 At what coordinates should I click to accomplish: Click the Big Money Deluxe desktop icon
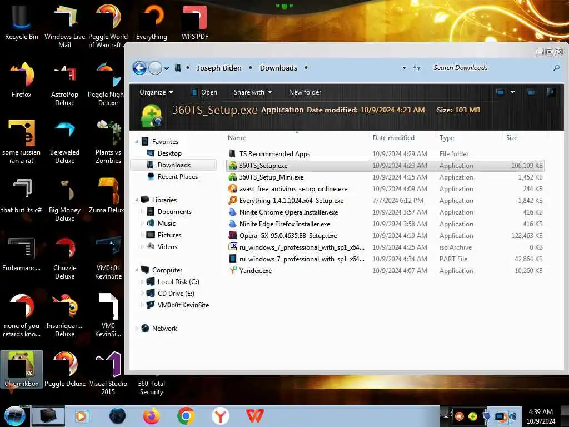(64, 200)
